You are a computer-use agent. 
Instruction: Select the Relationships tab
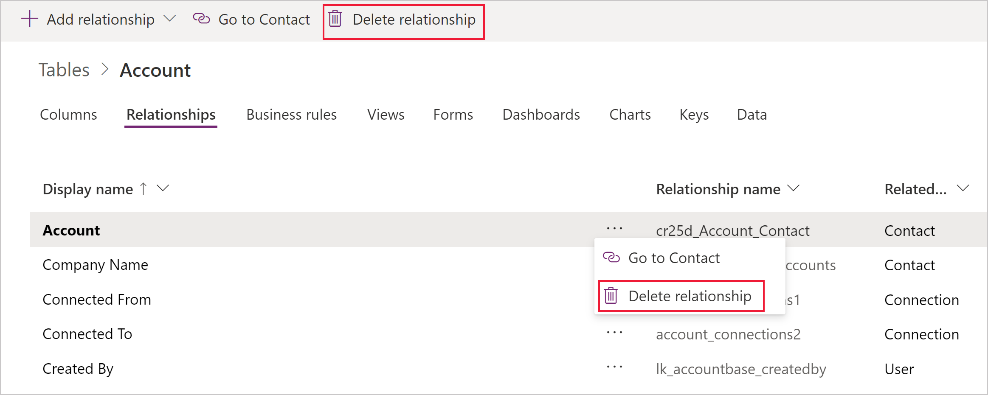171,115
